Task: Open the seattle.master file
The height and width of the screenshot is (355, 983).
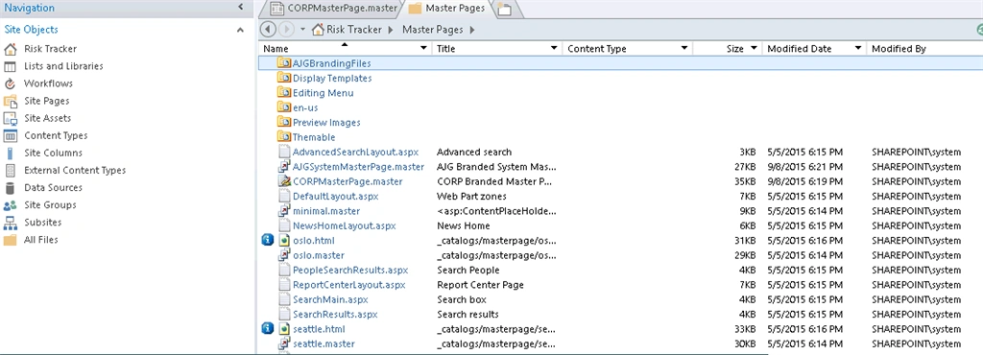Action: point(324,343)
